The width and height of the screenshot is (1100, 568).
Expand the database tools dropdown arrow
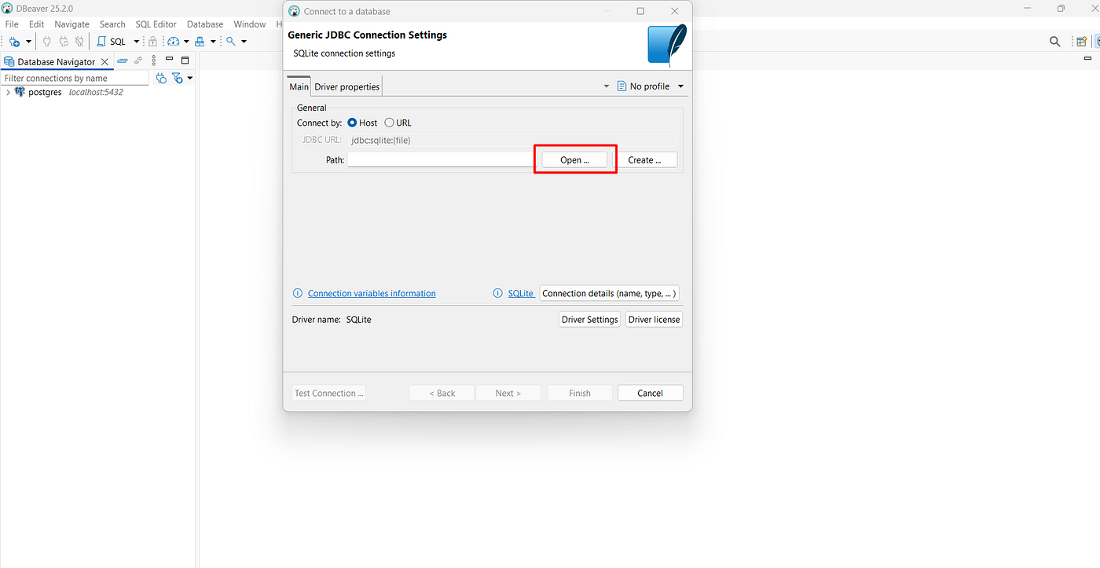coord(213,42)
